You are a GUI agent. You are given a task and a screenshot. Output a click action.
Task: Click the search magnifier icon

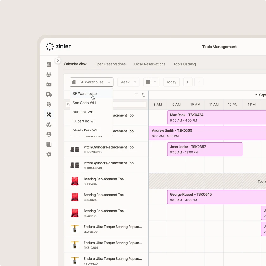[68, 104]
